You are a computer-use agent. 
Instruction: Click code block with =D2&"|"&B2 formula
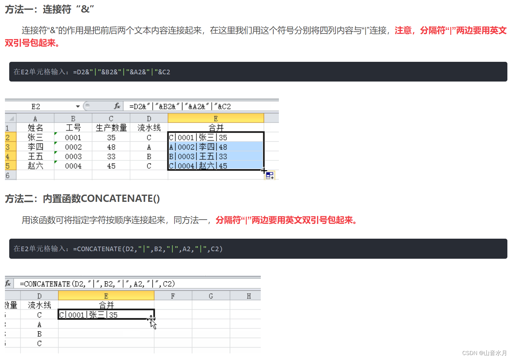pyautogui.click(x=258, y=72)
